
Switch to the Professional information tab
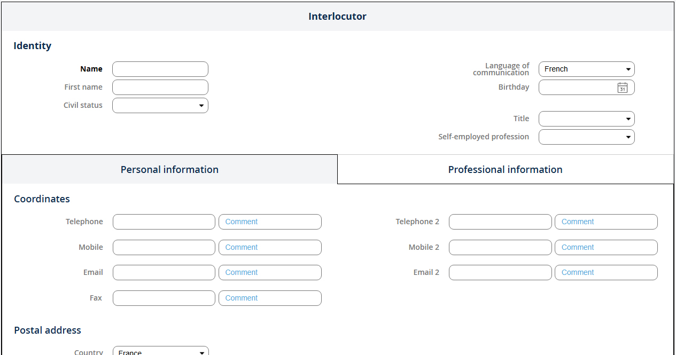click(x=505, y=170)
